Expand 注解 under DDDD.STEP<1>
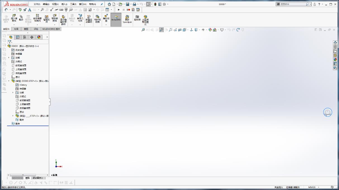The width and height of the screenshot is (339, 190). point(13,93)
